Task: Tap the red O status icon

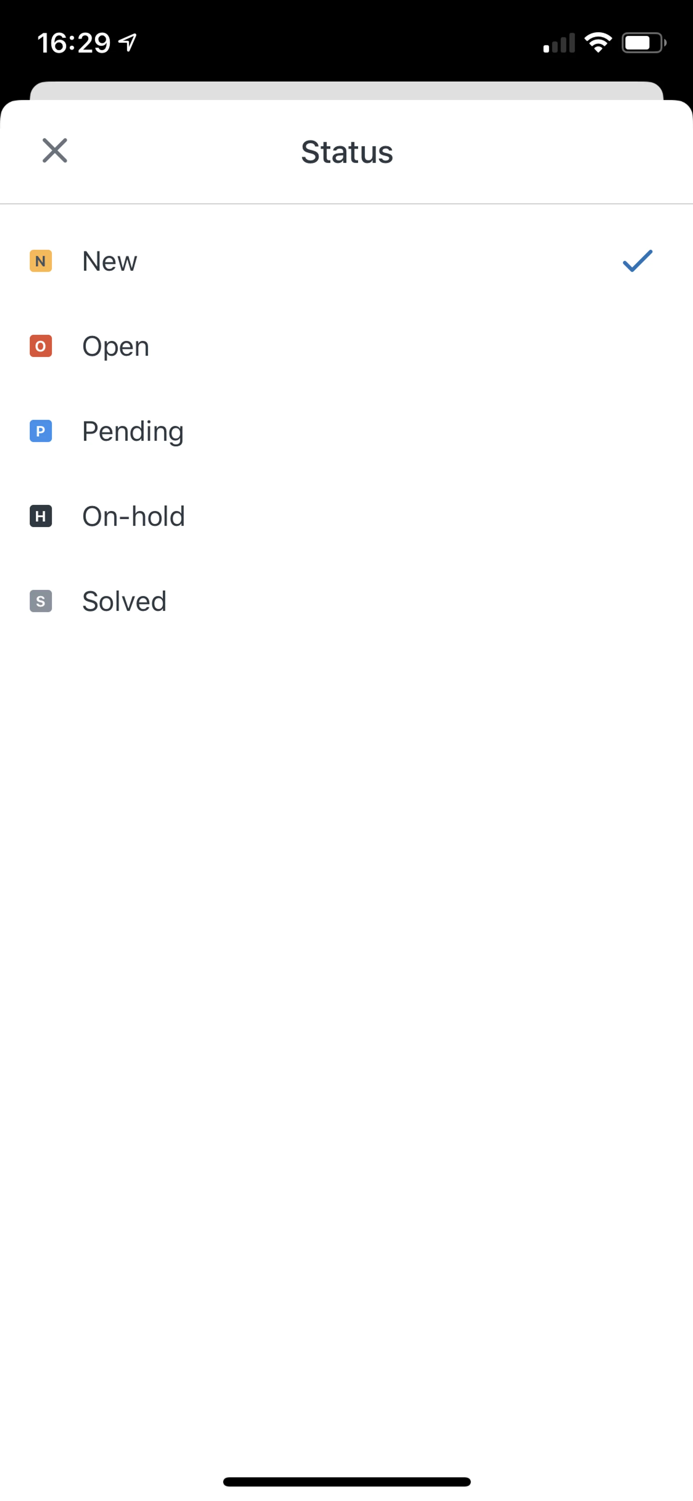Action: (41, 346)
